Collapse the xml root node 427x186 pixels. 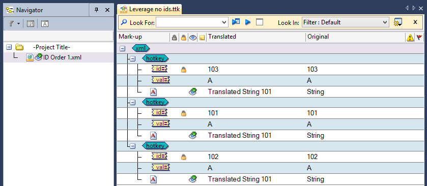point(122,48)
